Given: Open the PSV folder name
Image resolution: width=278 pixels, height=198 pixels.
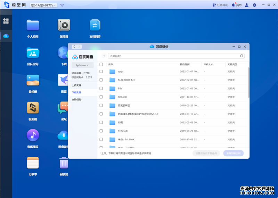Looking at the screenshot, I should click(x=120, y=89).
